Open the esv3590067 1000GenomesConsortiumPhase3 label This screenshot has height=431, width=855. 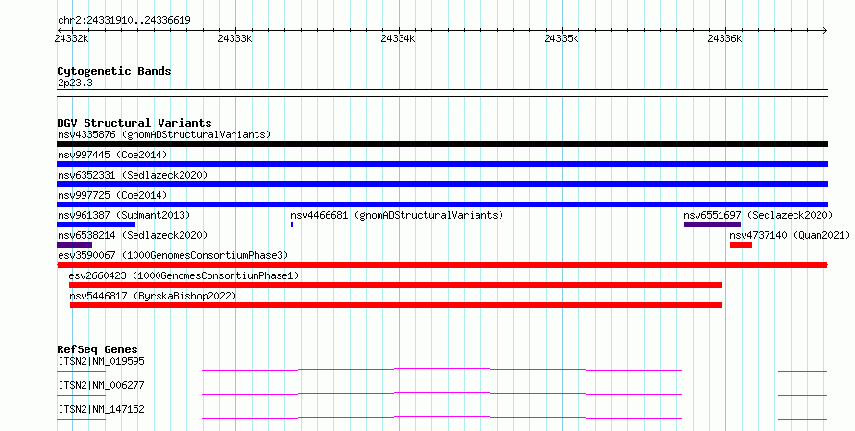[x=173, y=255]
